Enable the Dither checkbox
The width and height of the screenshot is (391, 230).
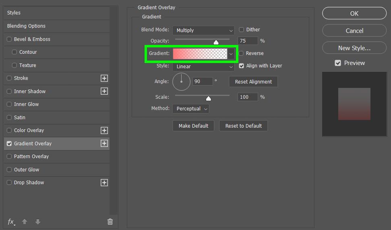(x=241, y=30)
